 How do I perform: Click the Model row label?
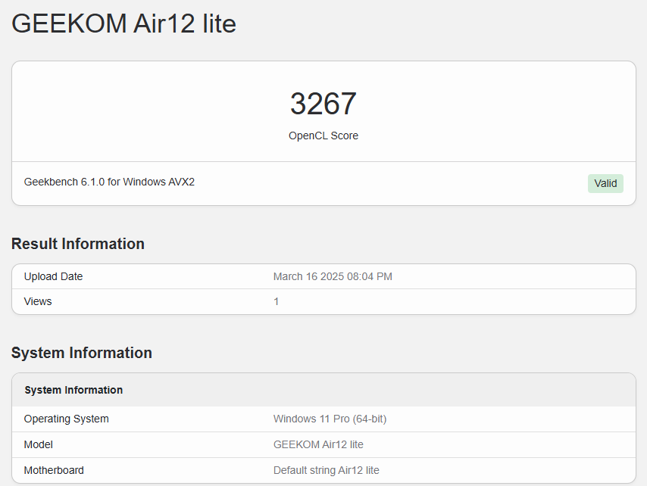pos(39,444)
